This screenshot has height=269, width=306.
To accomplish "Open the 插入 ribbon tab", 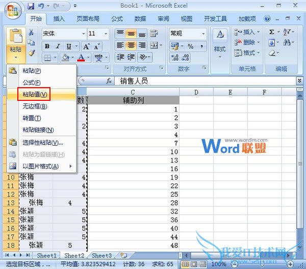I will tap(59, 19).
